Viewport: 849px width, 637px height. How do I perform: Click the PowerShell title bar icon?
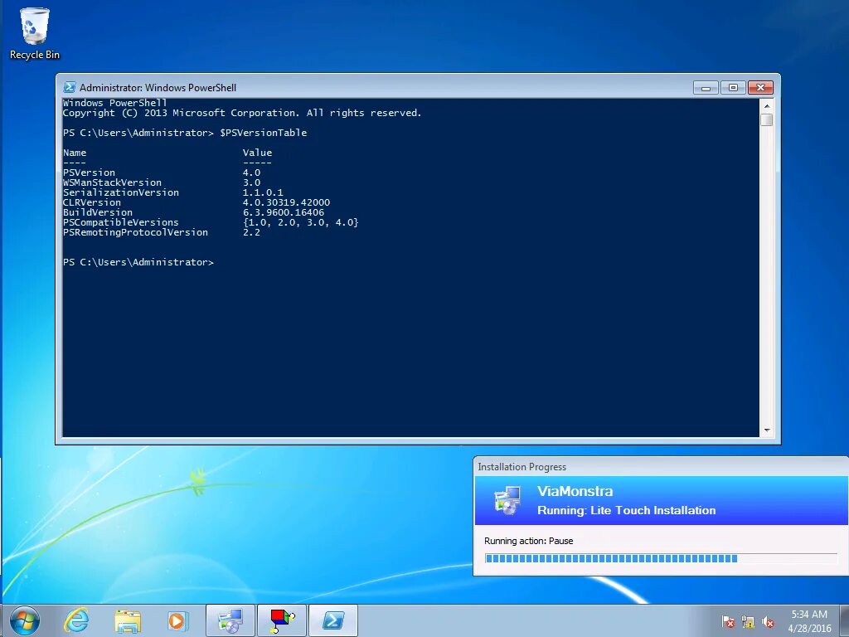click(x=70, y=87)
